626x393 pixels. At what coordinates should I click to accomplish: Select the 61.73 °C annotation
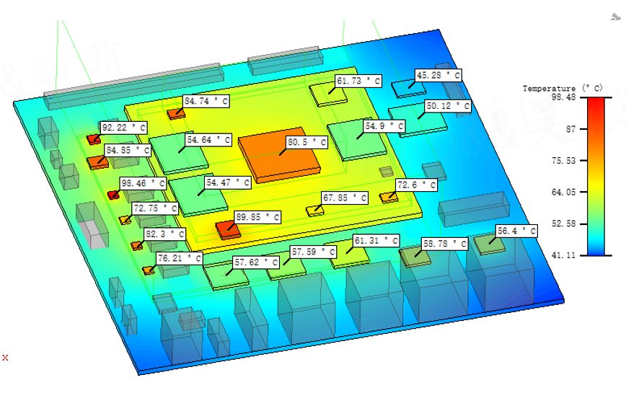pos(358,81)
